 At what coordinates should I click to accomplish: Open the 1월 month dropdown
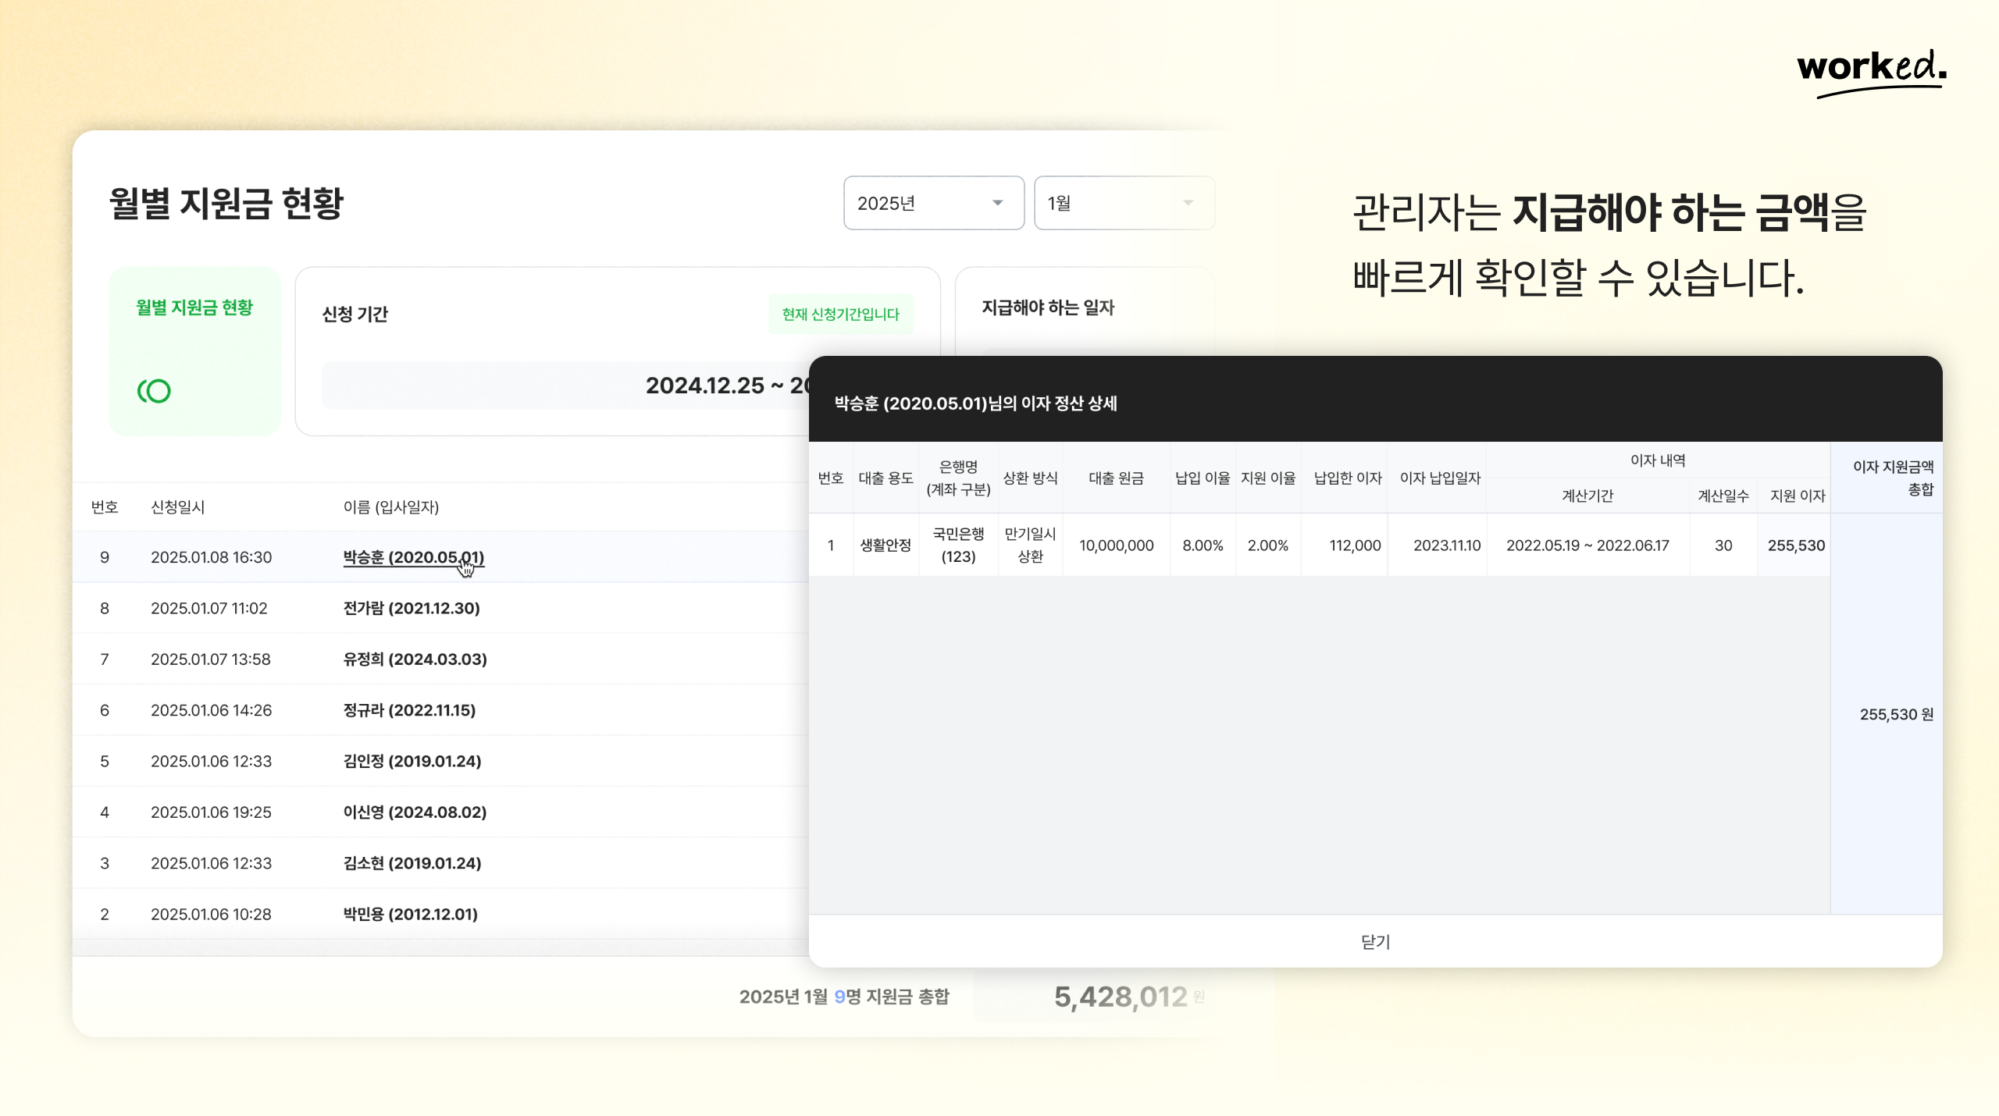pyautogui.click(x=1123, y=203)
